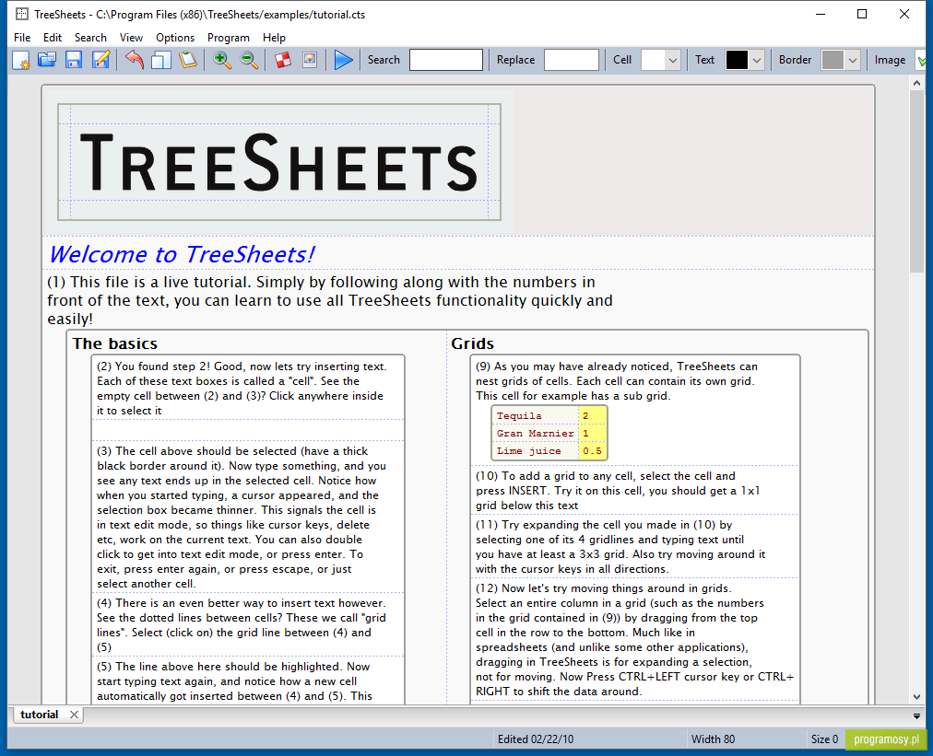
Task: Select the 'Gran Marnier' cell
Action: point(535,434)
